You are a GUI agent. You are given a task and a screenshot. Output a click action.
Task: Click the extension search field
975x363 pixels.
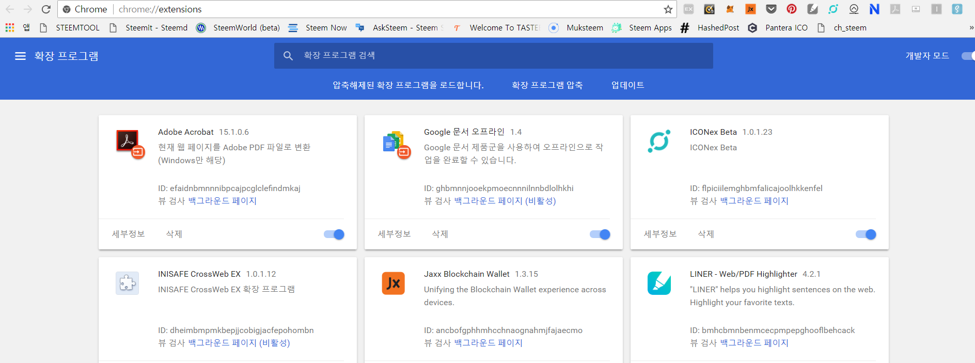494,56
